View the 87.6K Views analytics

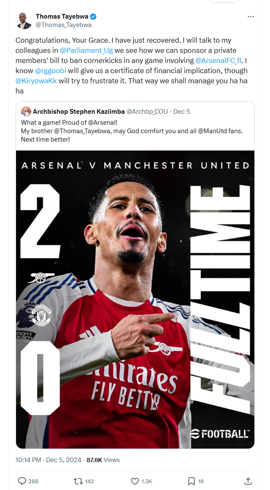pyautogui.click(x=103, y=460)
